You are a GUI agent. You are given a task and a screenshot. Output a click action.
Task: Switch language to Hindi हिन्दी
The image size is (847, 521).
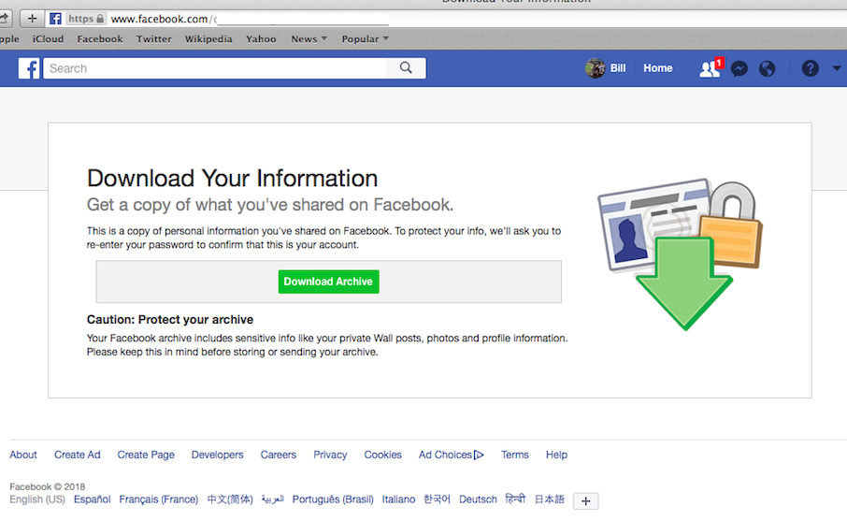click(x=515, y=499)
